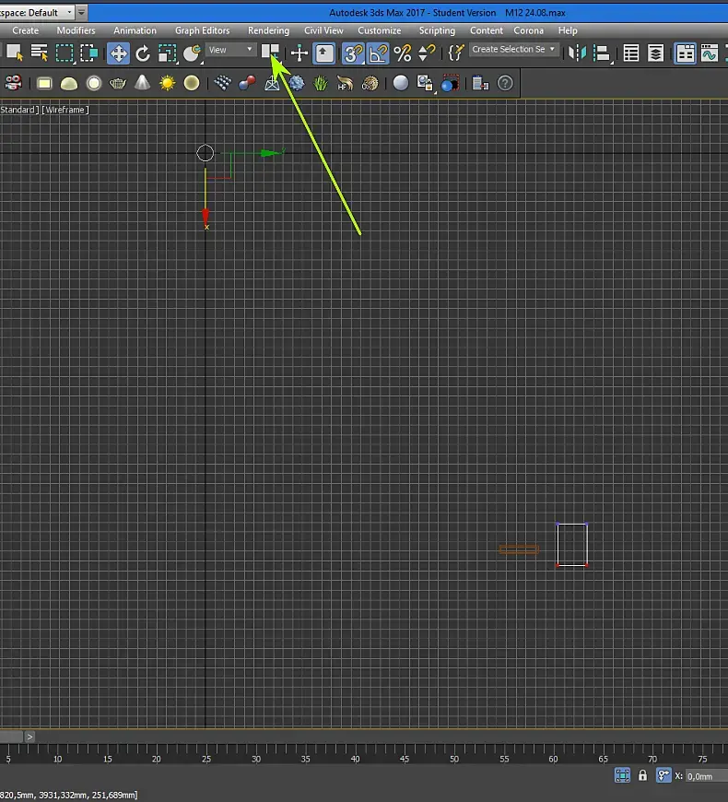Toggle the Percent Snap button
This screenshot has width=728, height=802.
[x=403, y=53]
